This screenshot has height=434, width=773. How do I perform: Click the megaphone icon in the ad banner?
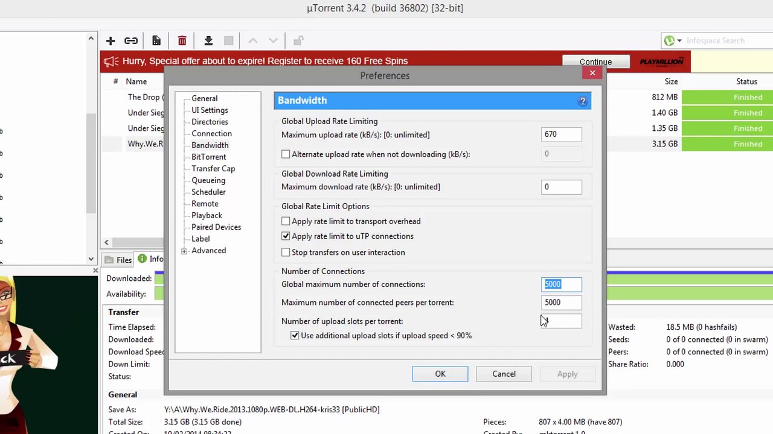(111, 61)
